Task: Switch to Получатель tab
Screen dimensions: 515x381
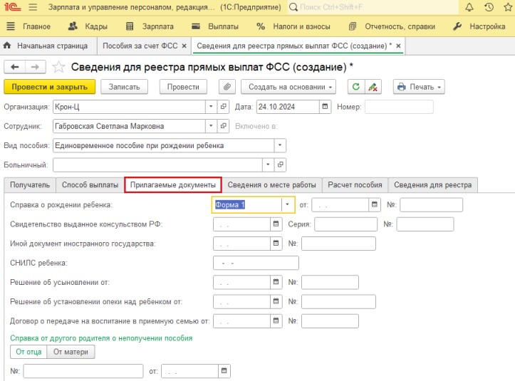Action: (30, 185)
